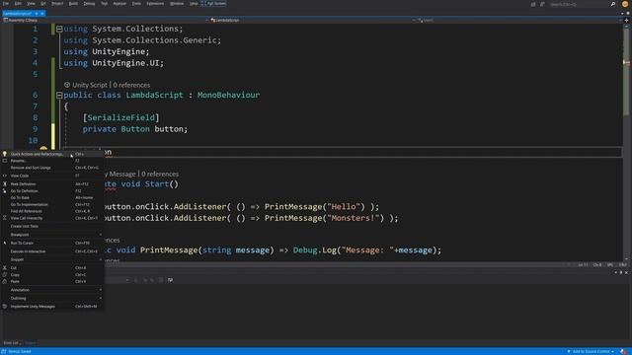Open the View menu
This screenshot has width=632, height=355.
(x=31, y=4)
